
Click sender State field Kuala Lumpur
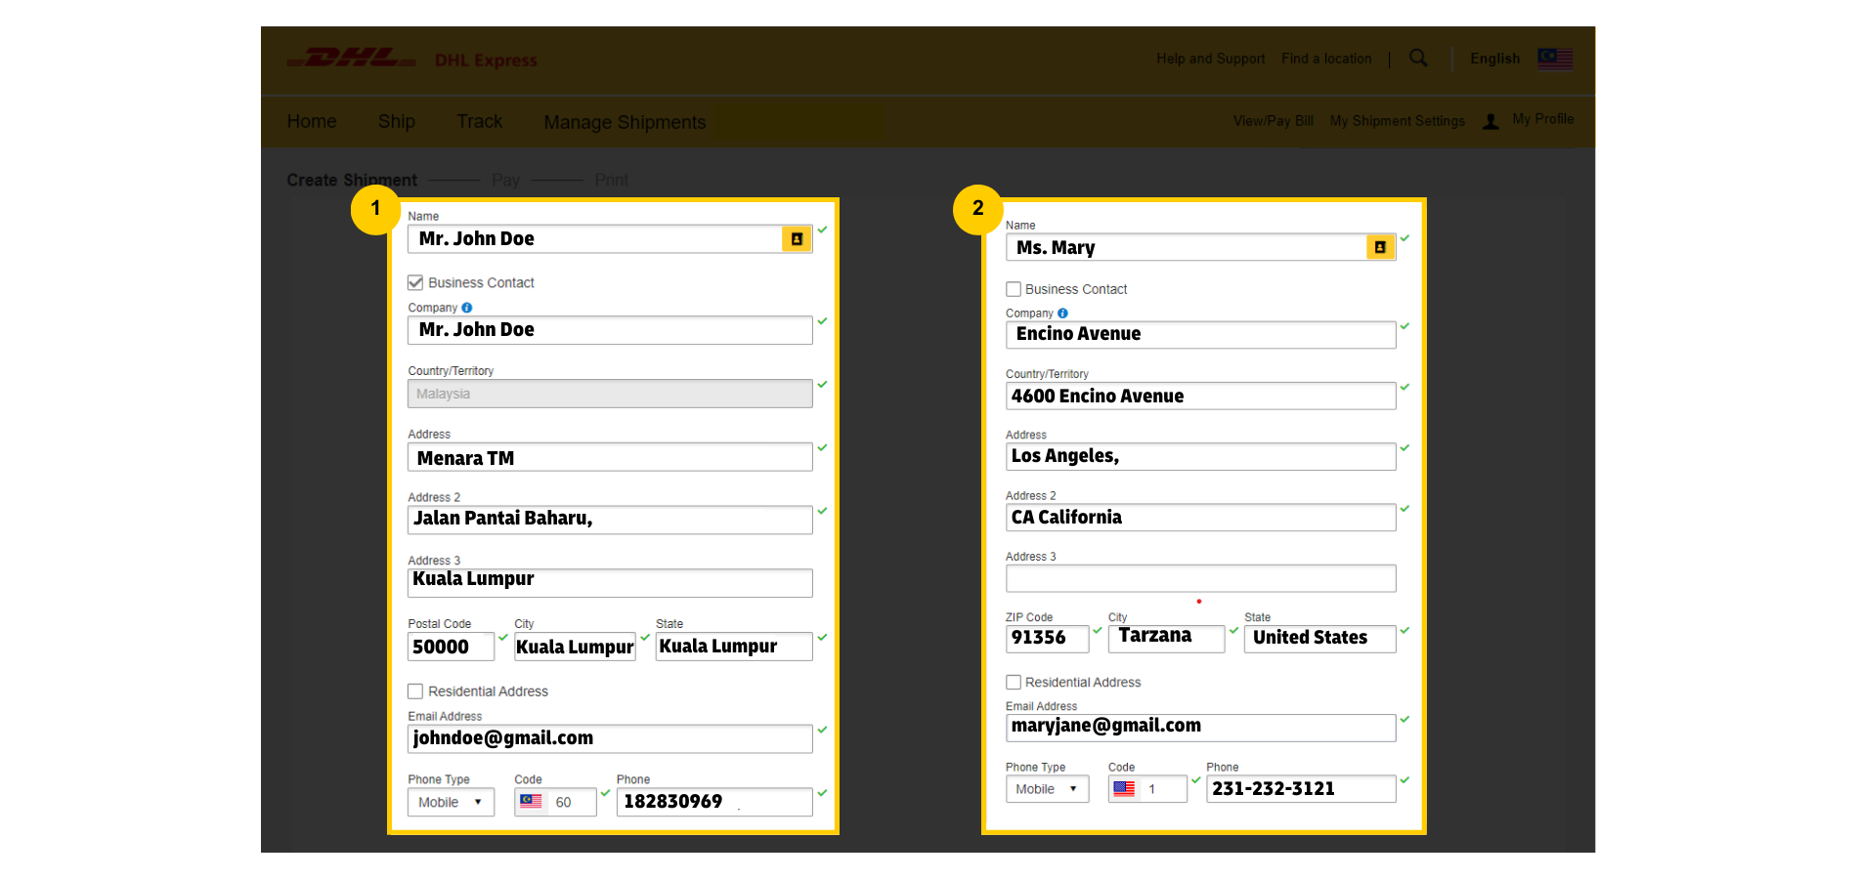tap(734, 647)
